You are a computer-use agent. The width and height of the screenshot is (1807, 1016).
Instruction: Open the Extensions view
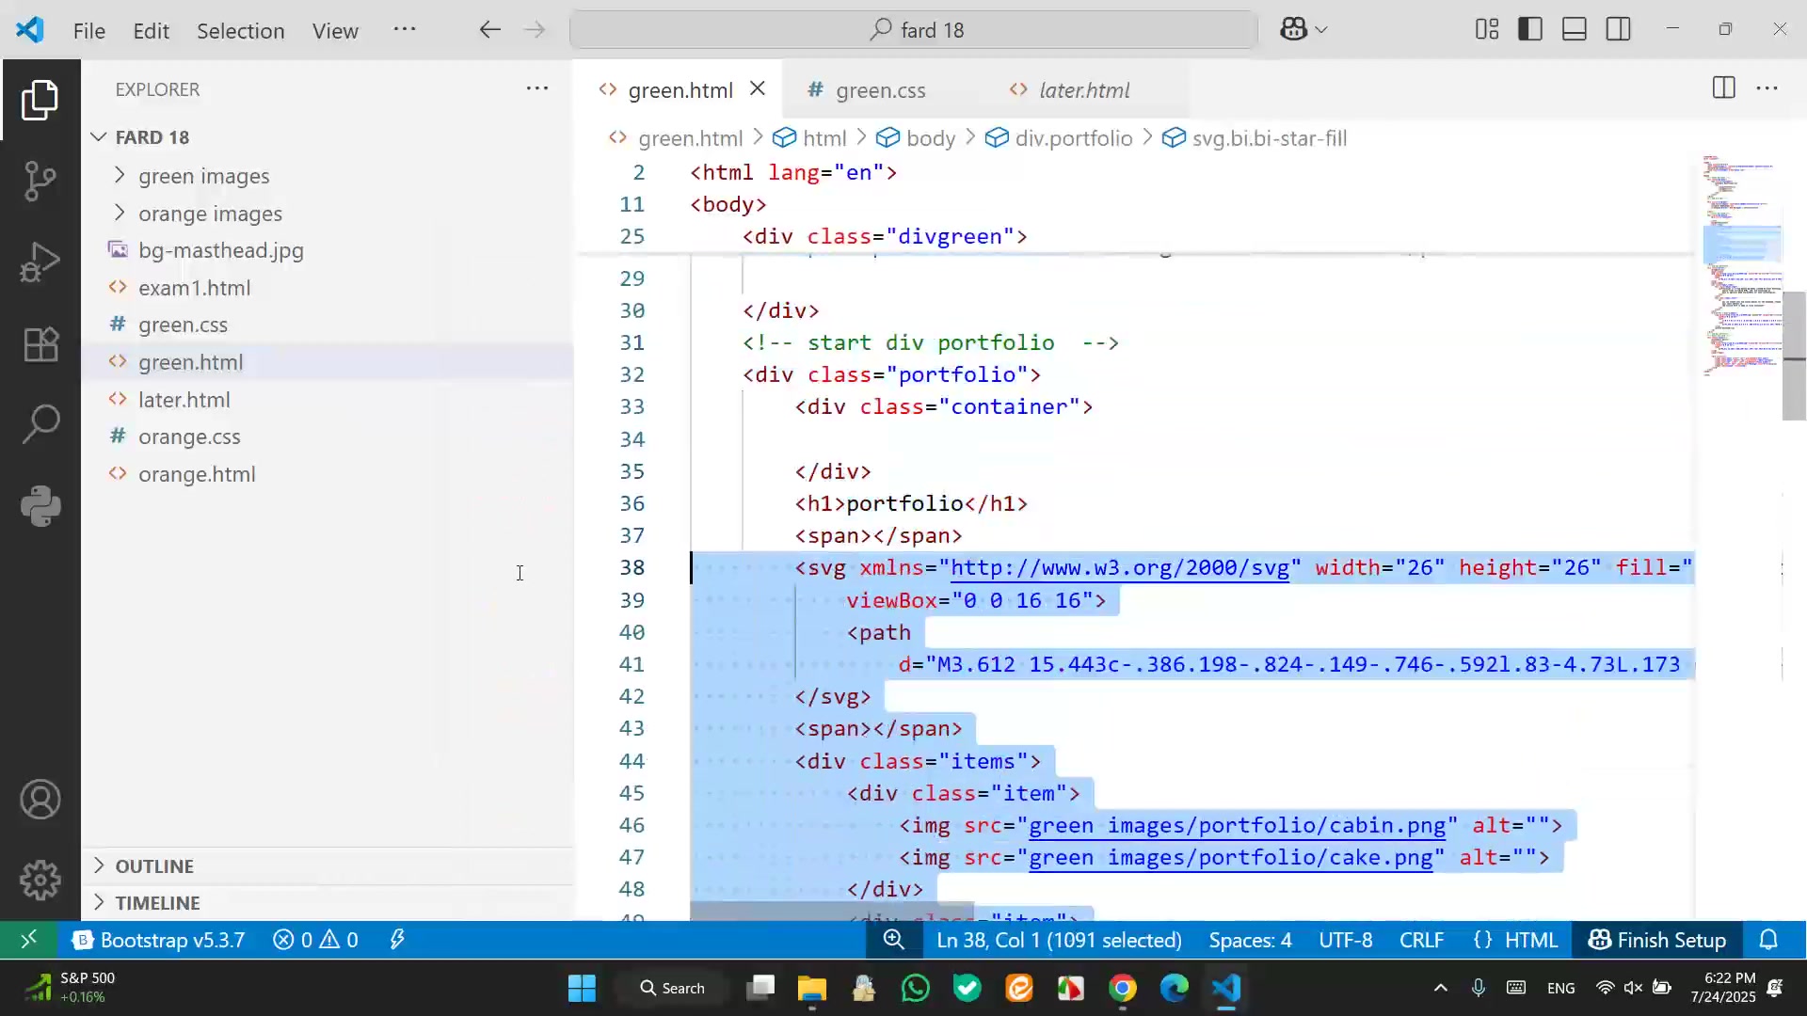pyautogui.click(x=40, y=344)
